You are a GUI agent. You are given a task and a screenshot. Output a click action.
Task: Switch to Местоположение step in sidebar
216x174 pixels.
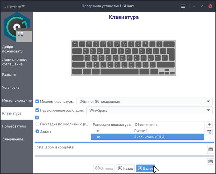(x=17, y=100)
